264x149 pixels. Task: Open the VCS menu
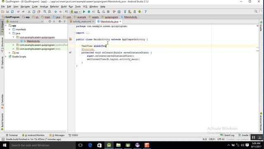85,7
